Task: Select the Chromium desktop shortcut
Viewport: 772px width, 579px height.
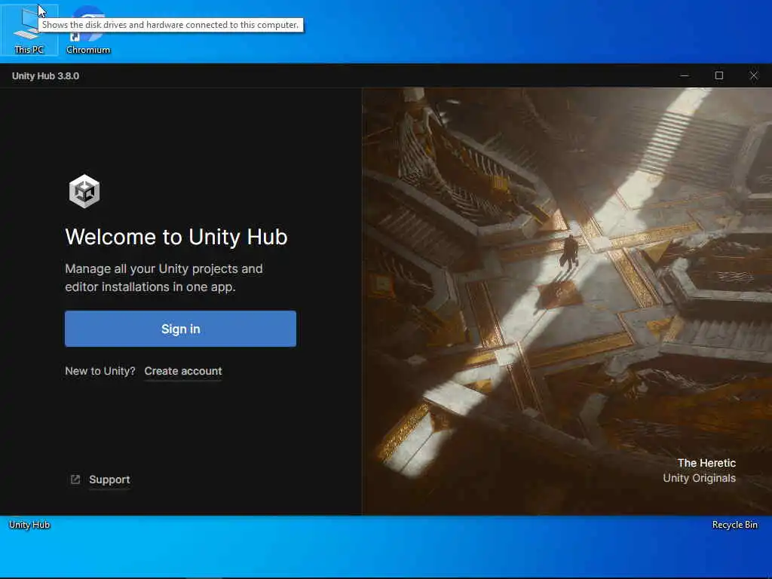Action: coord(88,29)
